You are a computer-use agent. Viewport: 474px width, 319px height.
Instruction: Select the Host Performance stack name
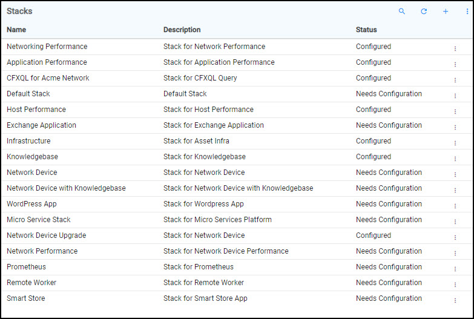click(36, 110)
